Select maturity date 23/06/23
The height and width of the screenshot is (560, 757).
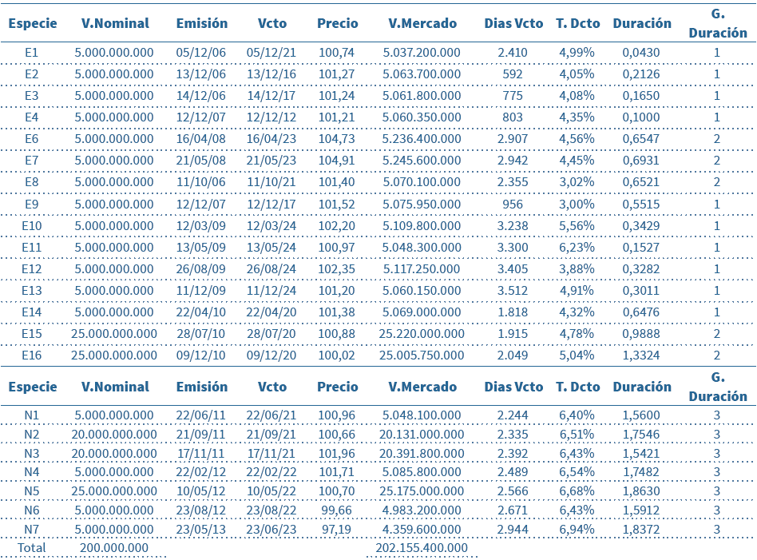(x=271, y=529)
